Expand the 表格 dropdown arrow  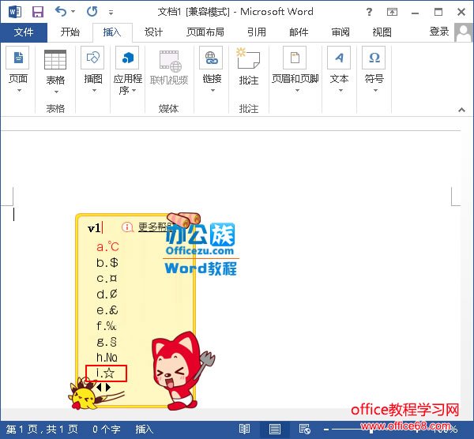point(56,92)
